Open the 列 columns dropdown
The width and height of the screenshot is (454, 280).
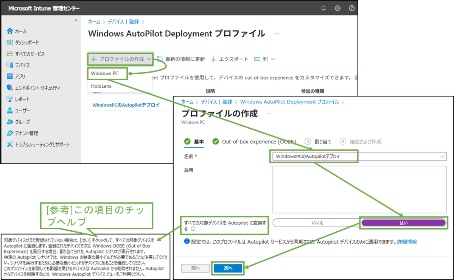[264, 59]
